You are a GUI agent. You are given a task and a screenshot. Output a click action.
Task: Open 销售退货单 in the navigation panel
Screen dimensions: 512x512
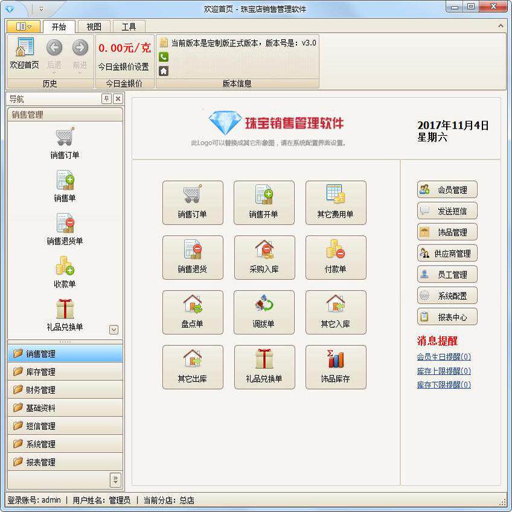tap(65, 229)
